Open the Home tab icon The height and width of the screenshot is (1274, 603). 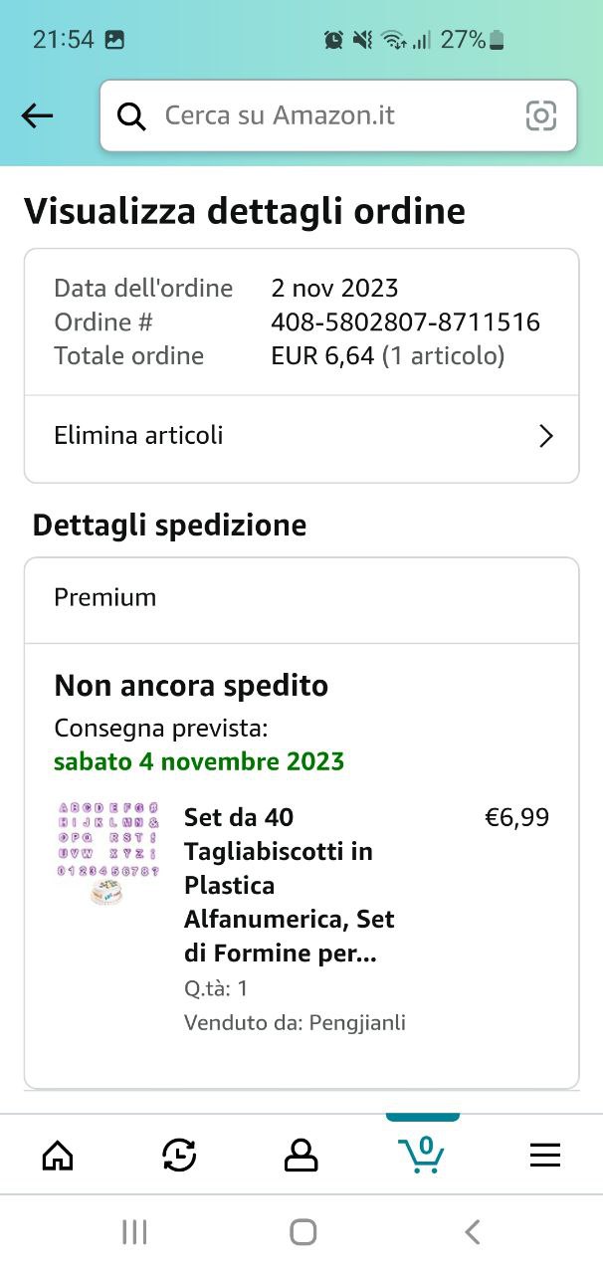click(58, 1155)
